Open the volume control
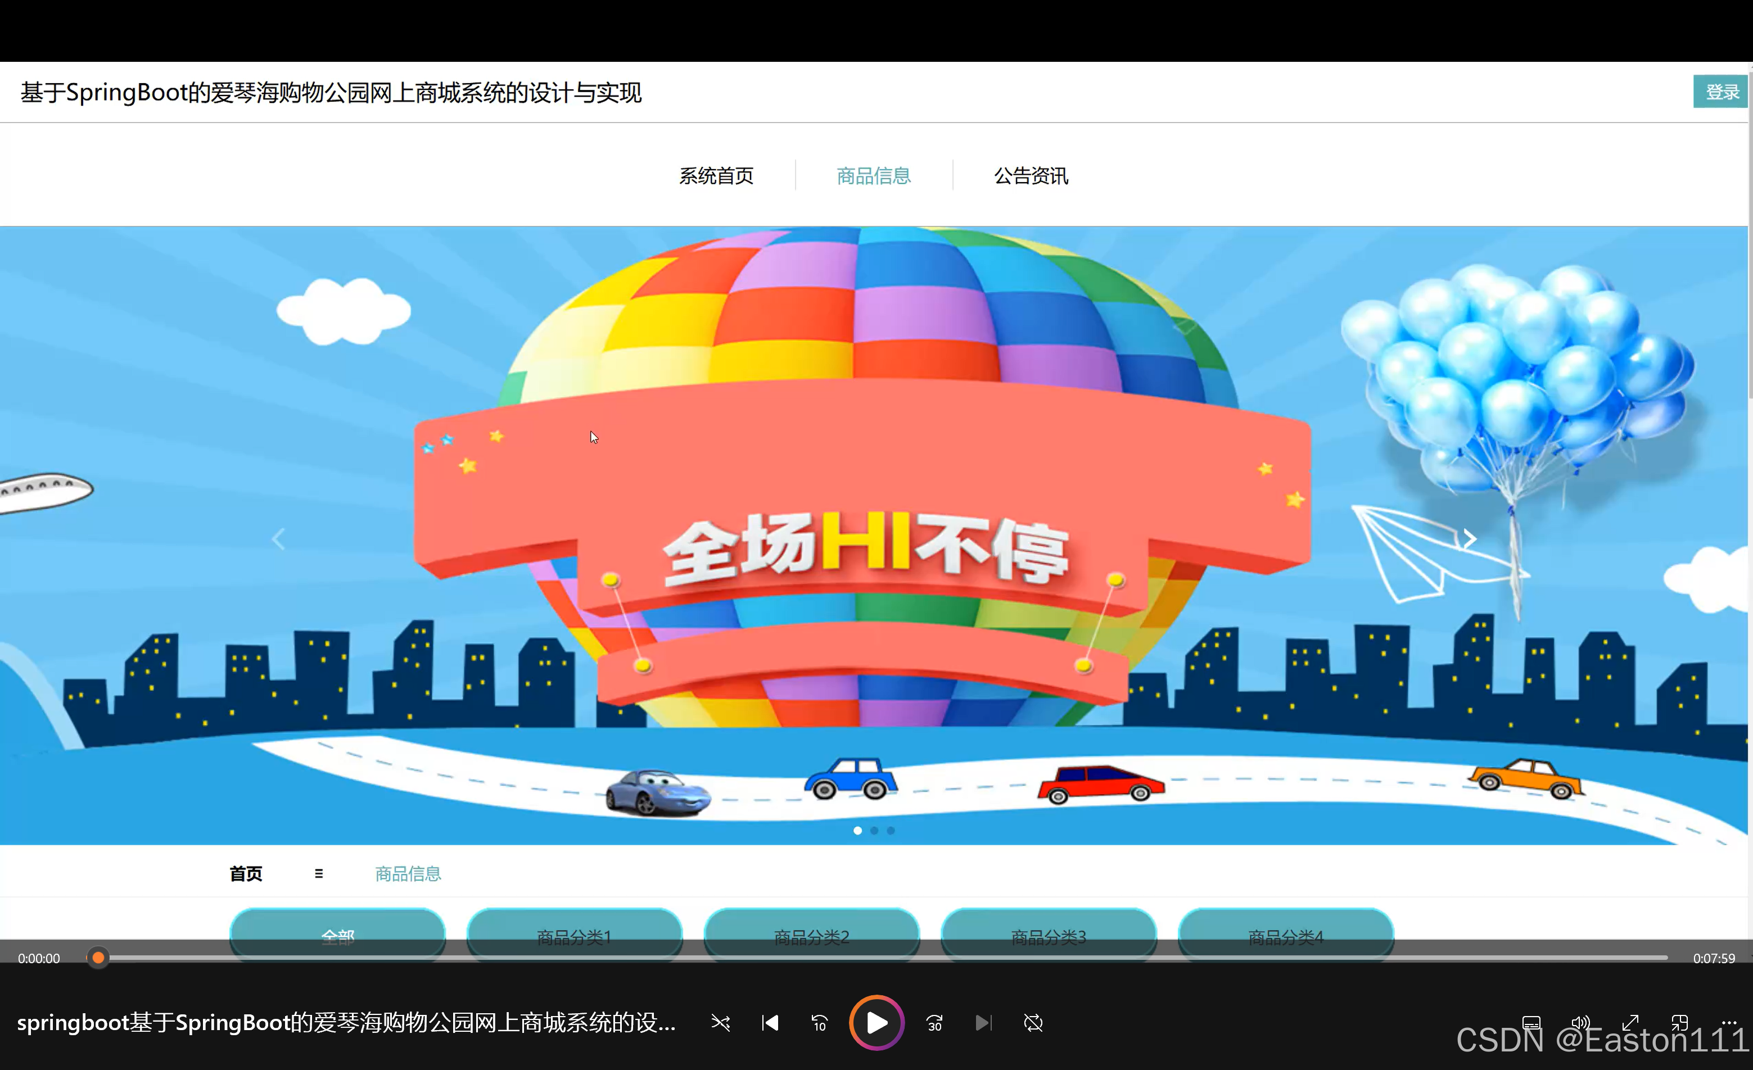Viewport: 1753px width, 1070px height. coord(1580,1022)
